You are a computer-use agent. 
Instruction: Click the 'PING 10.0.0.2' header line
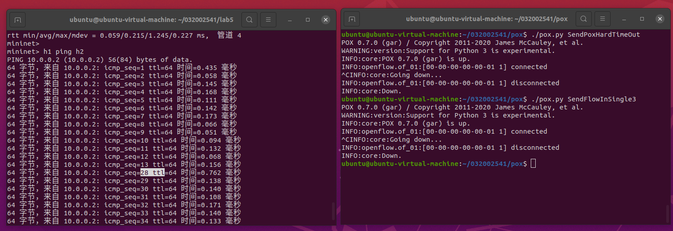tap(100, 60)
